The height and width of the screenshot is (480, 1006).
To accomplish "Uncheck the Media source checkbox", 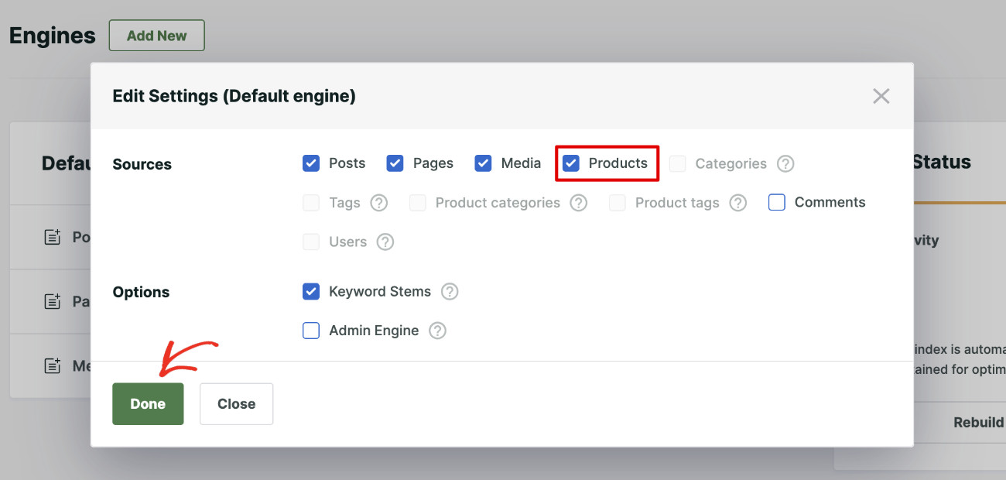I will coord(483,163).
